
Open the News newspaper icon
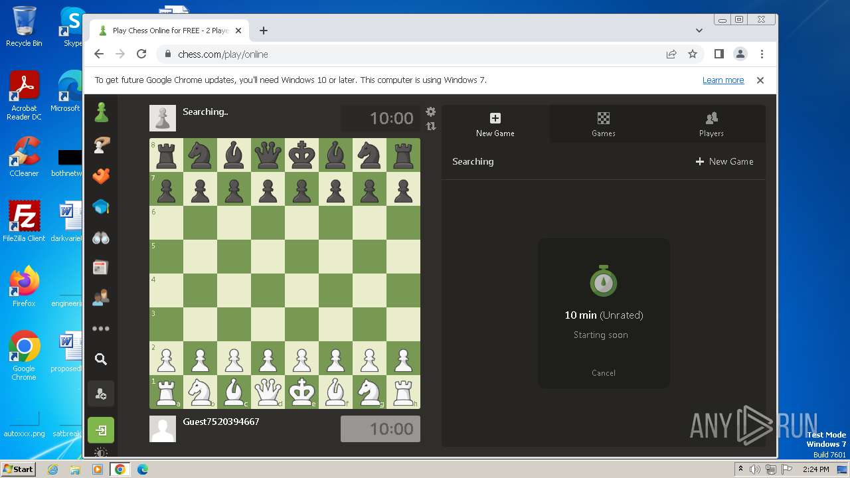click(101, 268)
